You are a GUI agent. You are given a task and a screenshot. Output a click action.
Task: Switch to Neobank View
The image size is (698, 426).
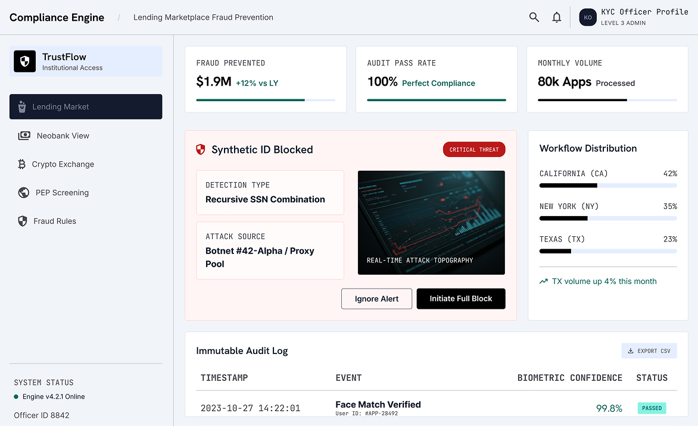86,136
